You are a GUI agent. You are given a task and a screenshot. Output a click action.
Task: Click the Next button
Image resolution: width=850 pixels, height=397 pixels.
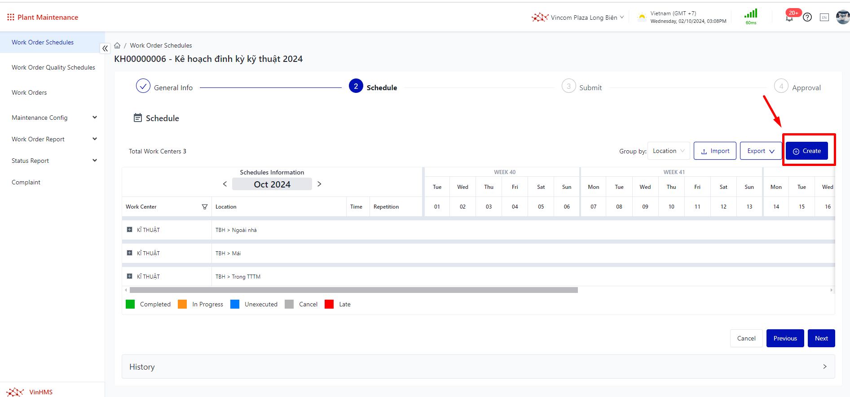tap(821, 338)
